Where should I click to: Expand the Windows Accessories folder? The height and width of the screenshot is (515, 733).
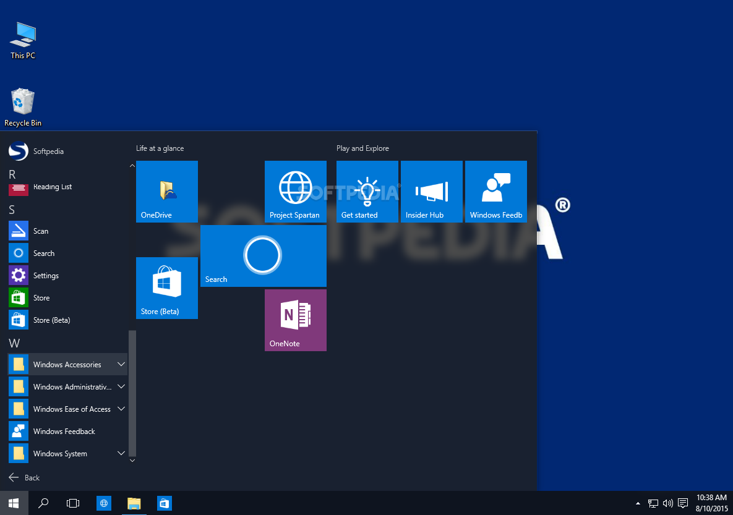[x=68, y=365]
